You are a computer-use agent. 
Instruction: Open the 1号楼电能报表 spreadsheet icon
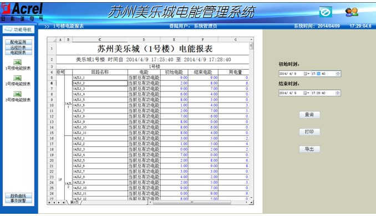click(17, 63)
